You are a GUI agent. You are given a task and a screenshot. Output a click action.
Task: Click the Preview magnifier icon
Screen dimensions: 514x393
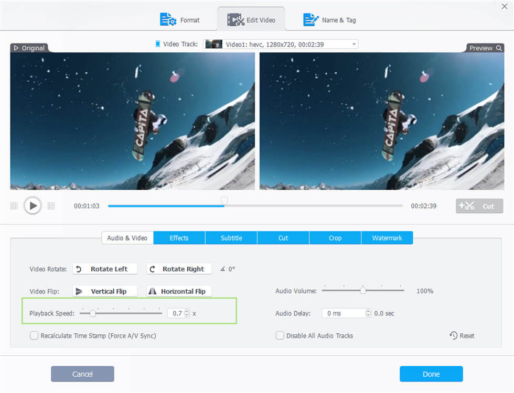499,48
